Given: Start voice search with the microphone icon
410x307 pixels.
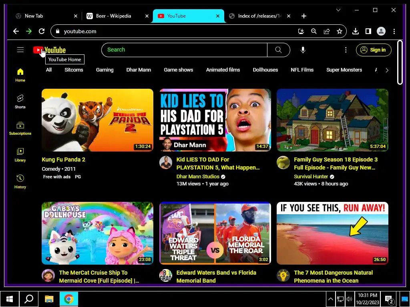Looking at the screenshot, I should (x=303, y=50).
